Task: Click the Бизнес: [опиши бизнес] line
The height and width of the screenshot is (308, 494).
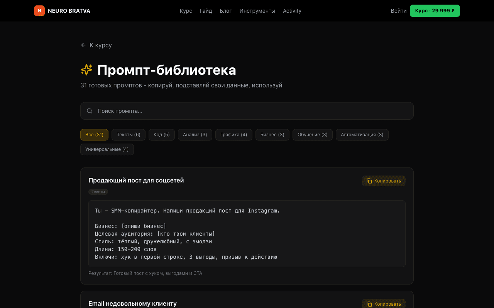Action: 130,226
